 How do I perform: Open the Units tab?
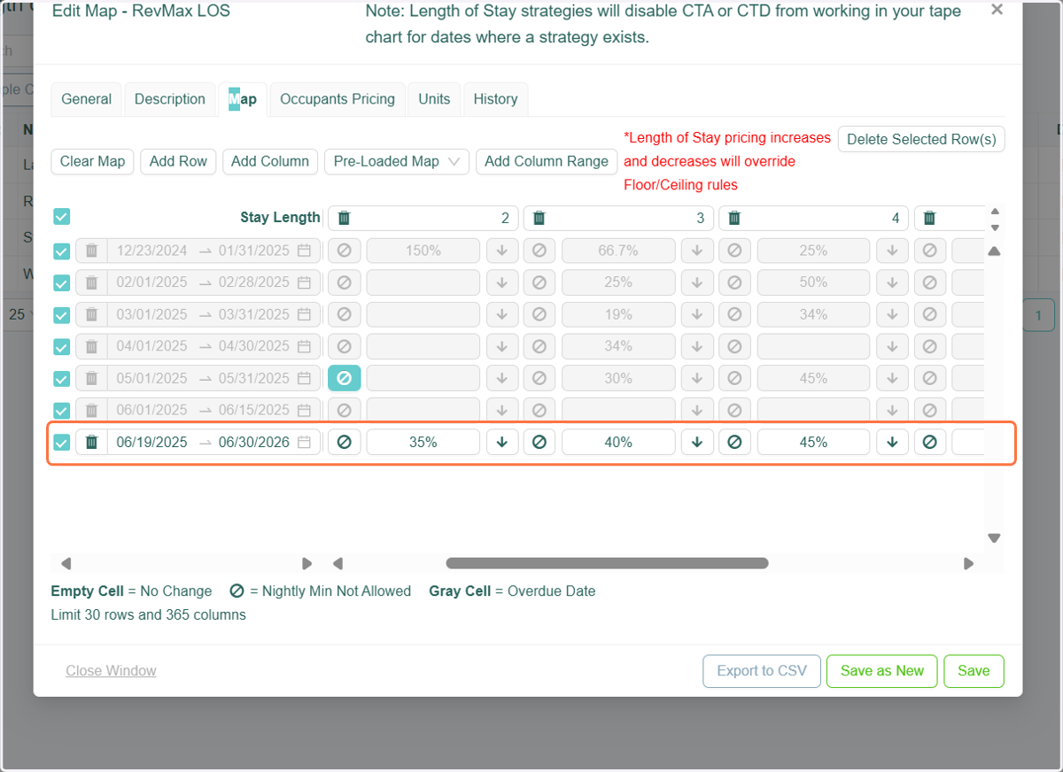coord(434,99)
